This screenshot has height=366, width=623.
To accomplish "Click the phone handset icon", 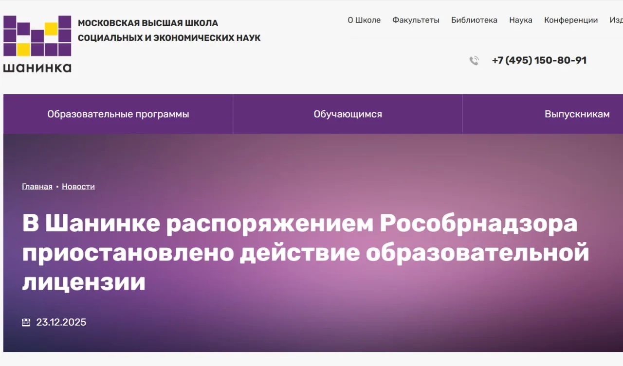I will pyautogui.click(x=474, y=60).
